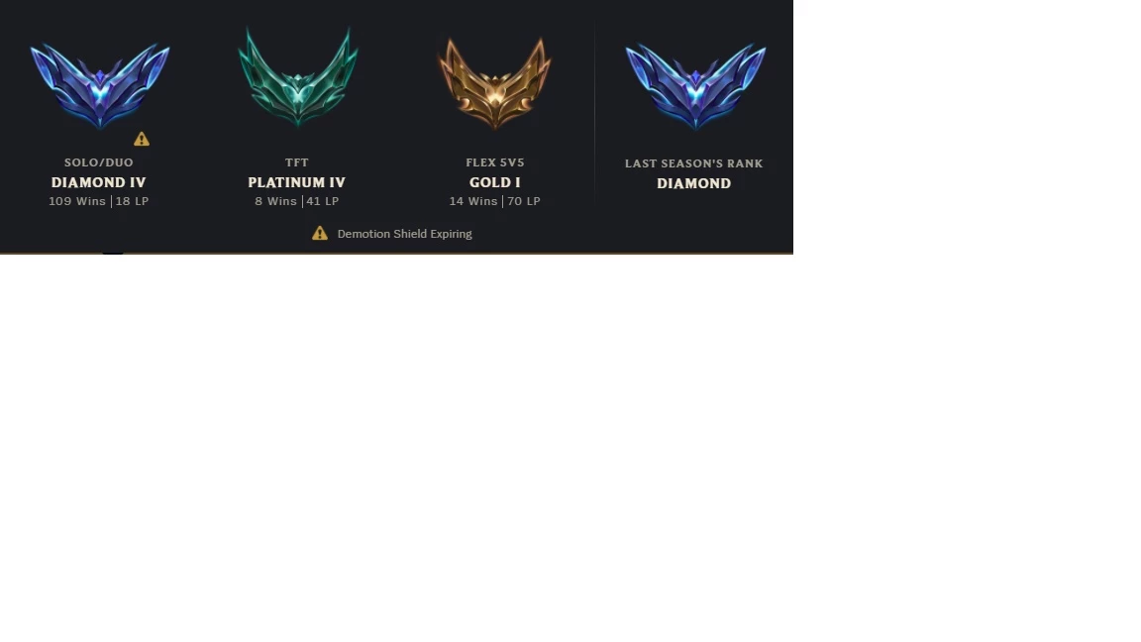Click the 70 LP Flex value

tap(524, 201)
